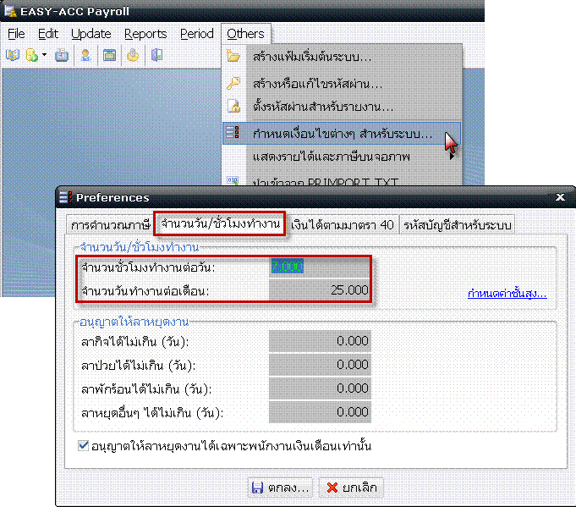Click the จำนวนวันทำงานต่อเดือน field showing 25.000
The width and height of the screenshot is (576, 507).
[x=320, y=290]
